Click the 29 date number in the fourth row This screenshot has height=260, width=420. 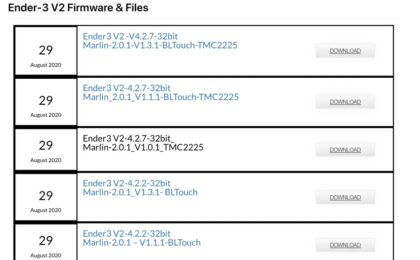coord(46,196)
